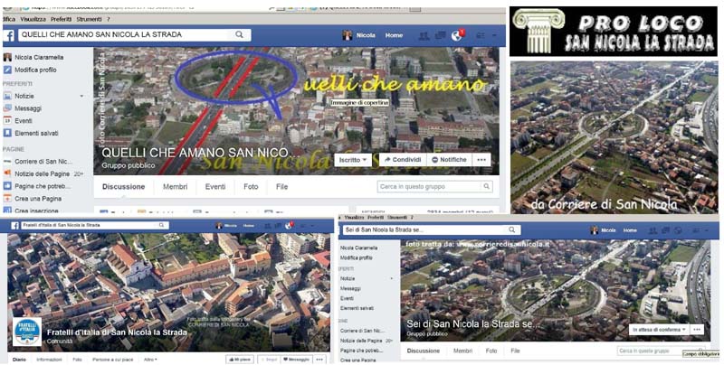Select 'Persone a cui piace' tab on Fratelli page
Screen dimensions: 724x365
coord(112,360)
